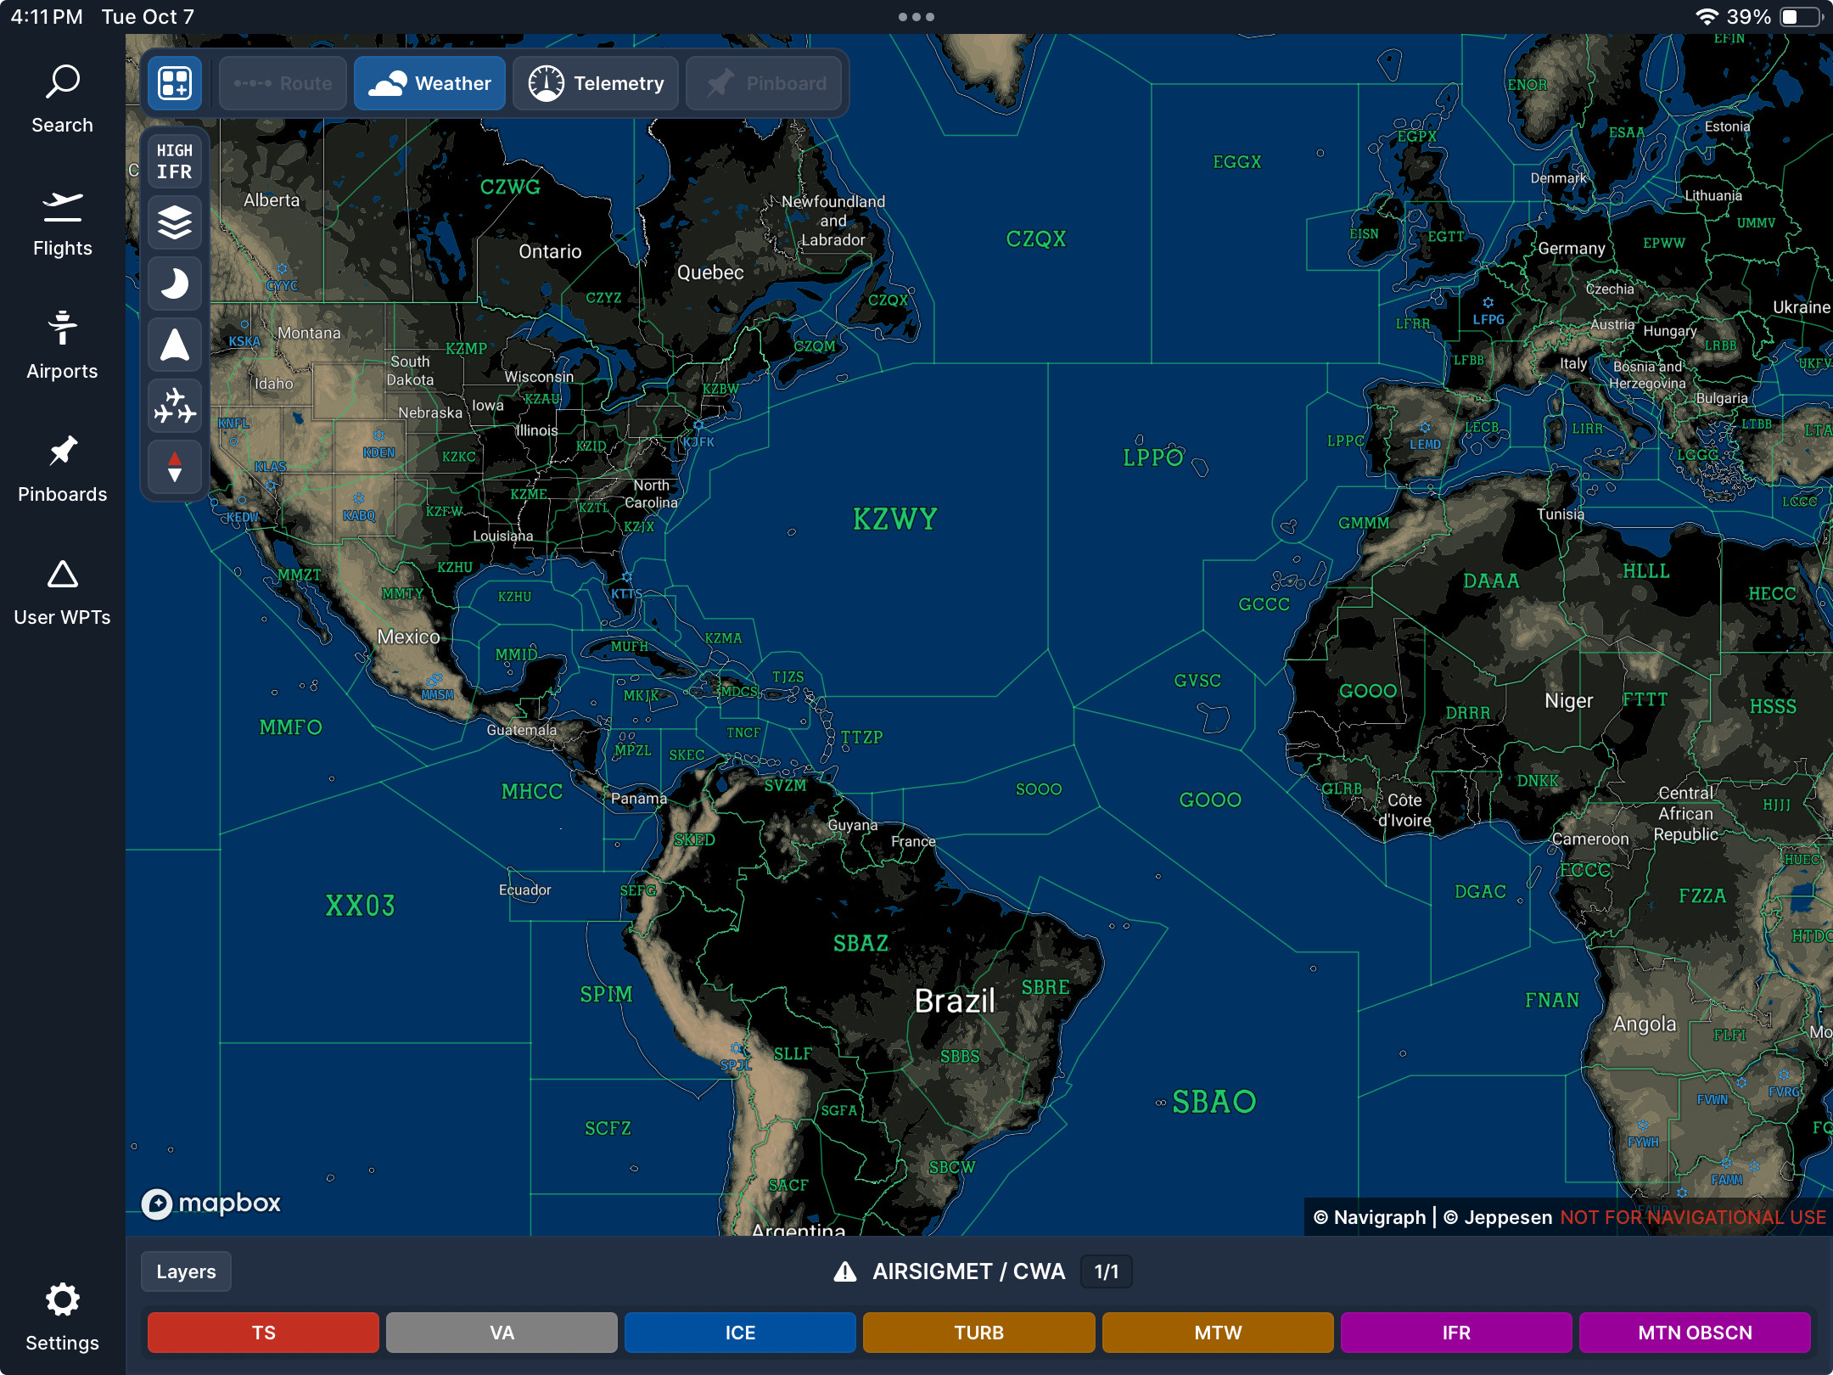Select the Weather tab
Viewport: 1833px width, 1375px height.
click(429, 83)
